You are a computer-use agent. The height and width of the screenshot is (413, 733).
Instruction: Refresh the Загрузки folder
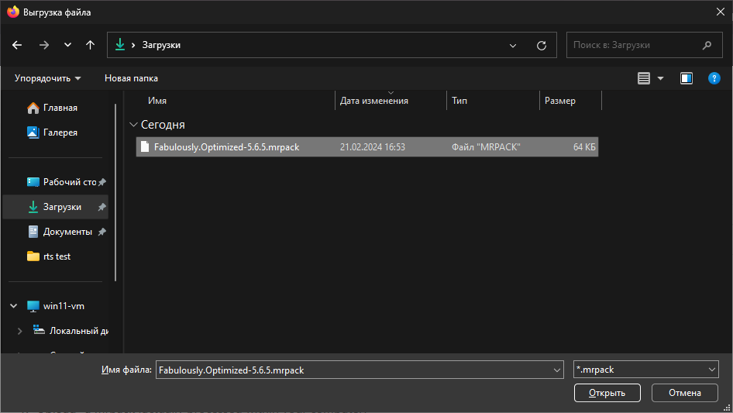pos(542,46)
